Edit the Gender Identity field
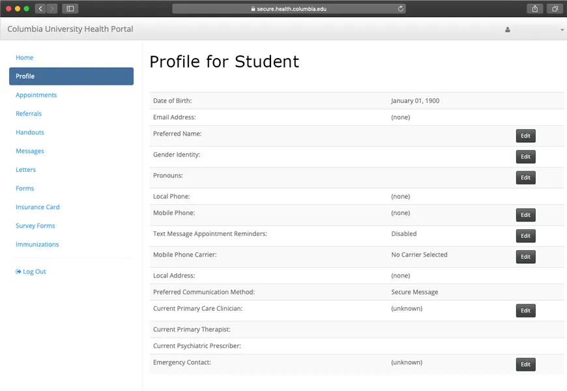567x391 pixels. point(525,156)
